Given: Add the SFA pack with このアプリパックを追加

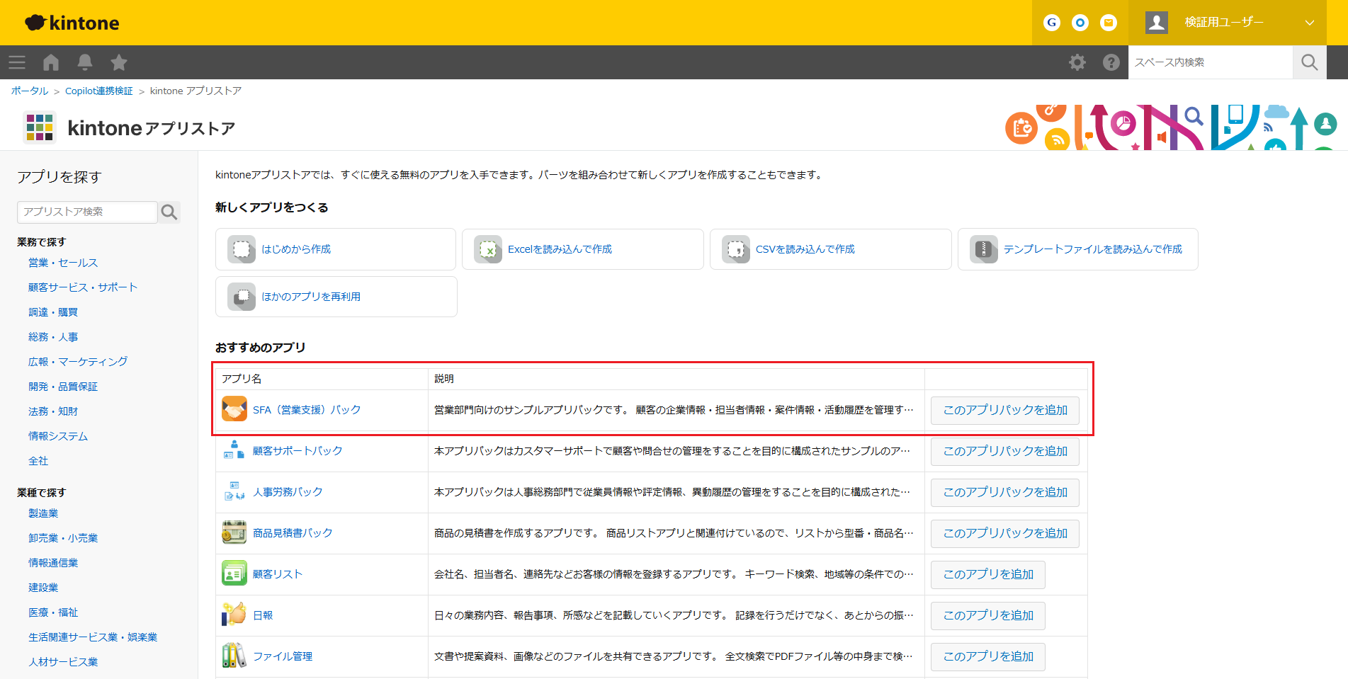Looking at the screenshot, I should pos(1005,410).
